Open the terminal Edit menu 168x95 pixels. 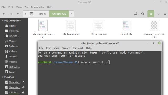(x=48, y=48)
